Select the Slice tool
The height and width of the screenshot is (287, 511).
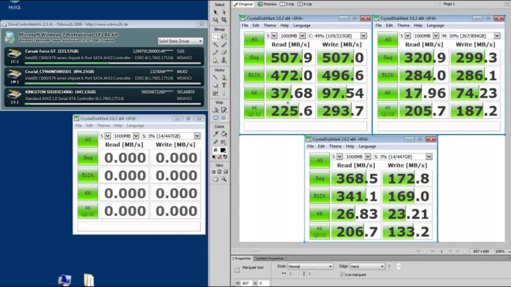(224, 110)
